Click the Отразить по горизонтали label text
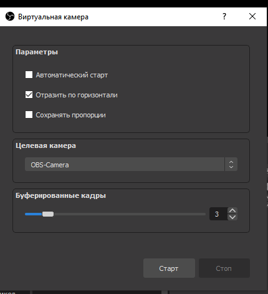The image size is (268, 294). coord(77,95)
